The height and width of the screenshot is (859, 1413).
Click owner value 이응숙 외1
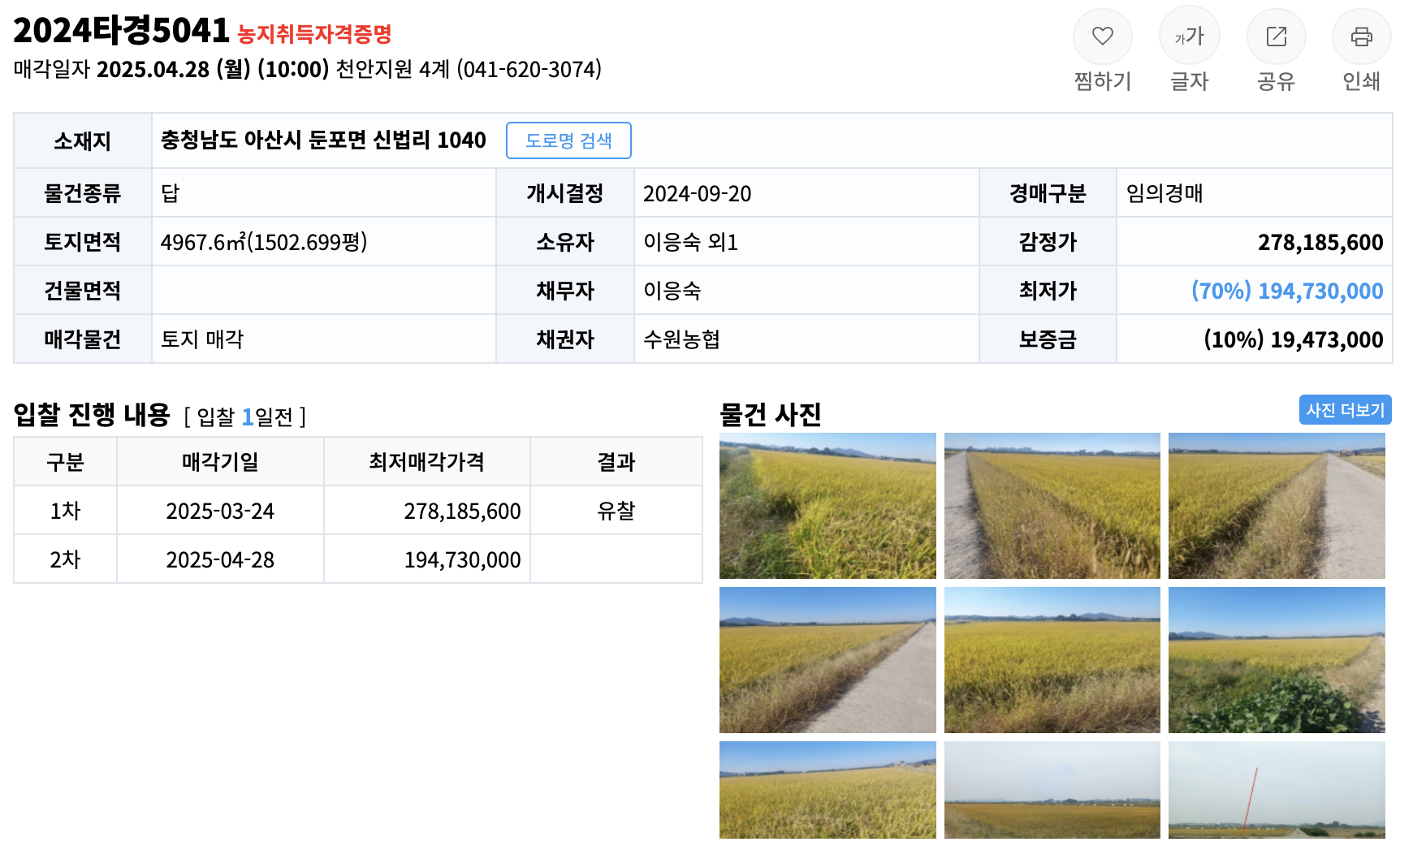690,242
